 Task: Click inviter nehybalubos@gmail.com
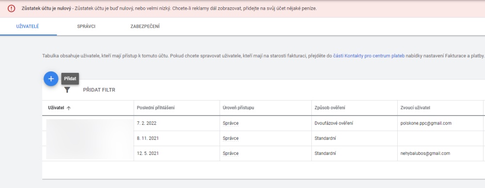coord(425,154)
